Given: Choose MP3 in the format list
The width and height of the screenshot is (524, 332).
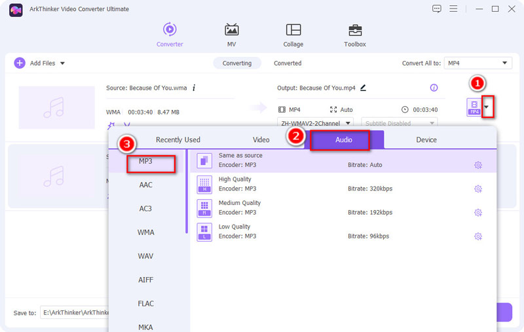Looking at the screenshot, I should click(x=145, y=161).
